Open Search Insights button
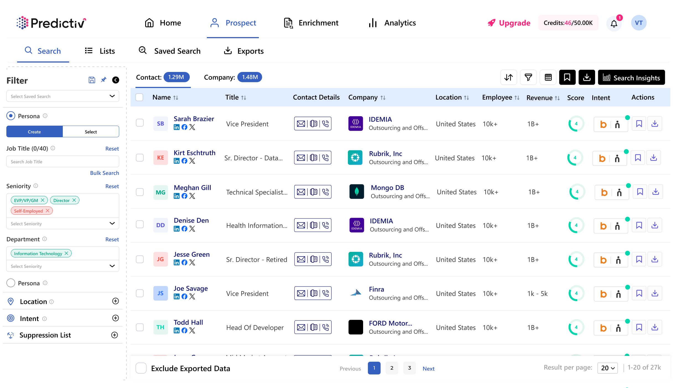This screenshot has width=677, height=388. (x=631, y=77)
